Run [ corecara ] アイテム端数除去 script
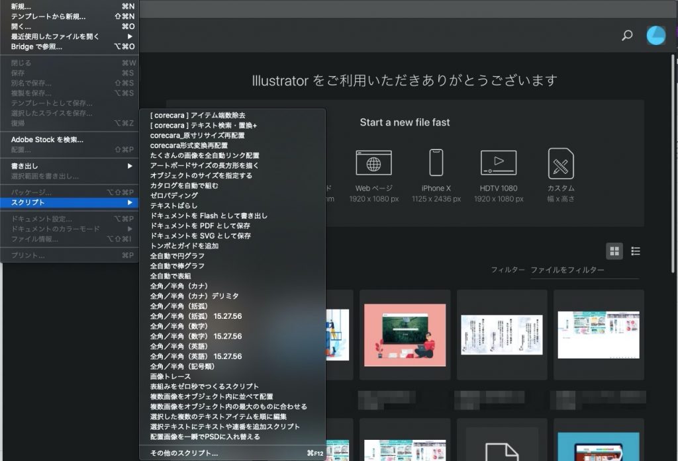The height and width of the screenshot is (461, 678). coord(232,115)
